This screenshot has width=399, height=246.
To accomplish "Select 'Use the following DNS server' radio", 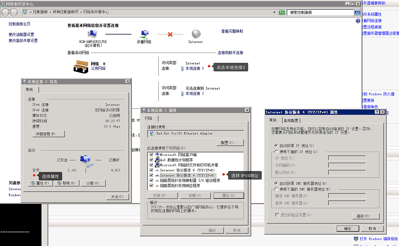I will 276,189.
